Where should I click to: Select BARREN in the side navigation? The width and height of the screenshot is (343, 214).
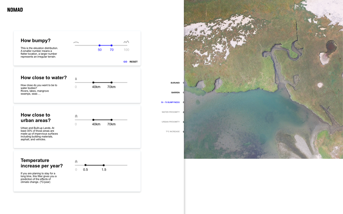pyautogui.click(x=175, y=92)
